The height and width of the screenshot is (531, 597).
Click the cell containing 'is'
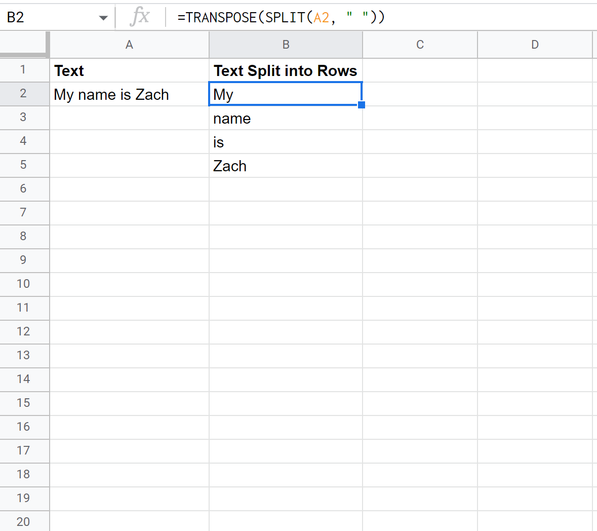point(286,142)
